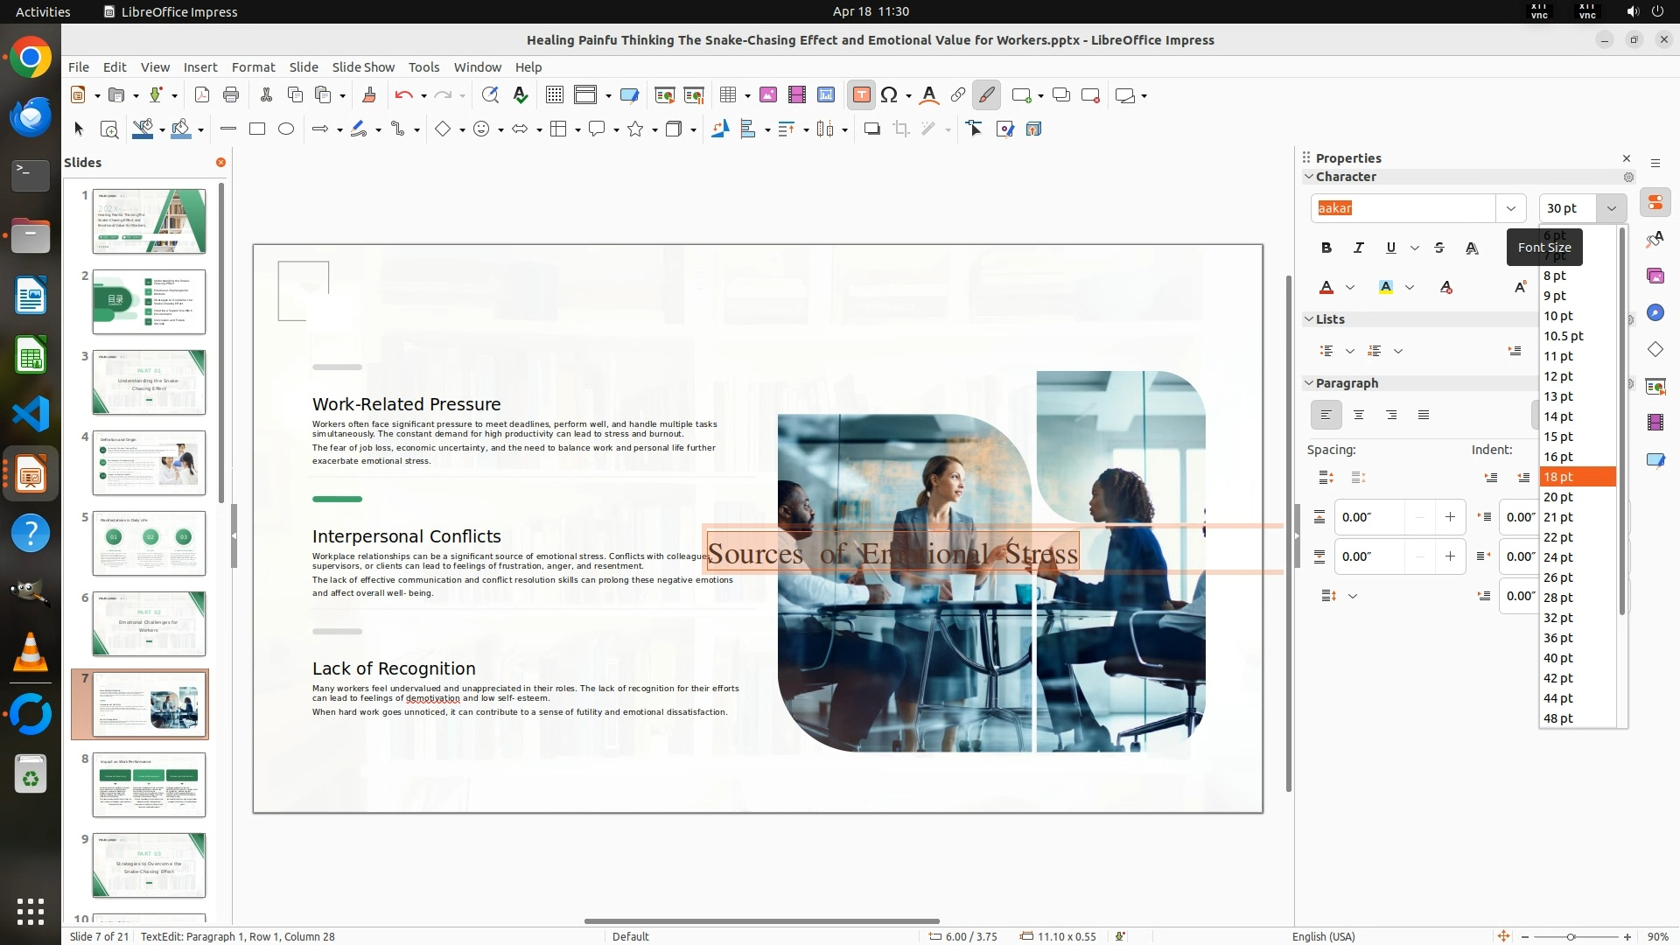Click the Insert Special Character omega icon
The height and width of the screenshot is (945, 1680).
889,95
